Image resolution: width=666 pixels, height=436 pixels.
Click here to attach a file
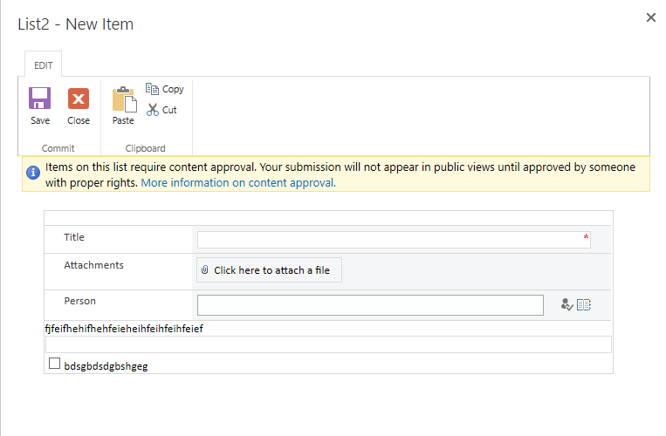[270, 270]
